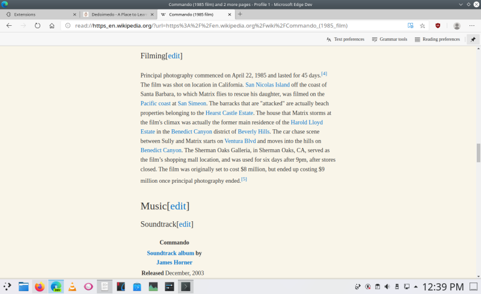Open Text preferences
Screen dimensions: 481x294
point(345,39)
